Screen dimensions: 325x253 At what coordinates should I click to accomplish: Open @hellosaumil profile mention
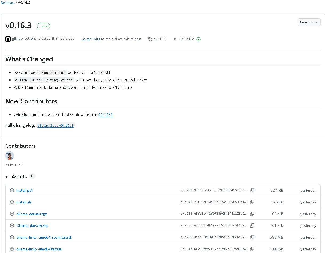27,115
